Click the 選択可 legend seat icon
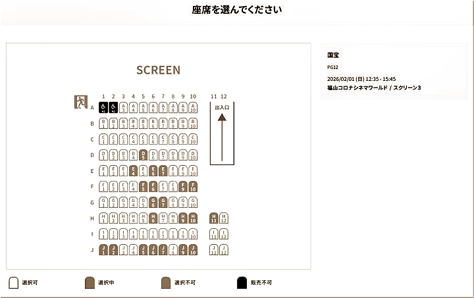474x298 pixels. (13, 282)
